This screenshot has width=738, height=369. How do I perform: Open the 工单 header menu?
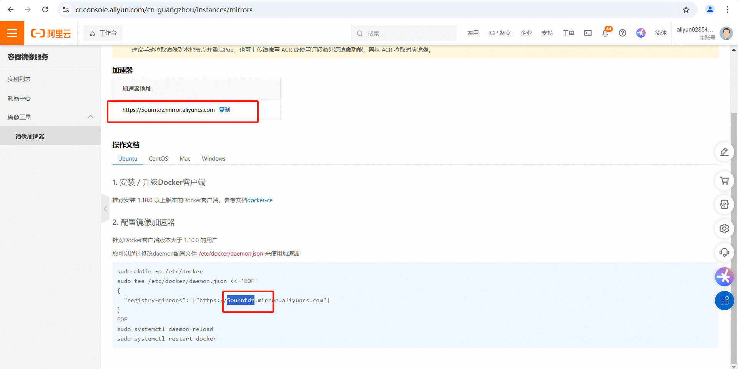(x=568, y=33)
